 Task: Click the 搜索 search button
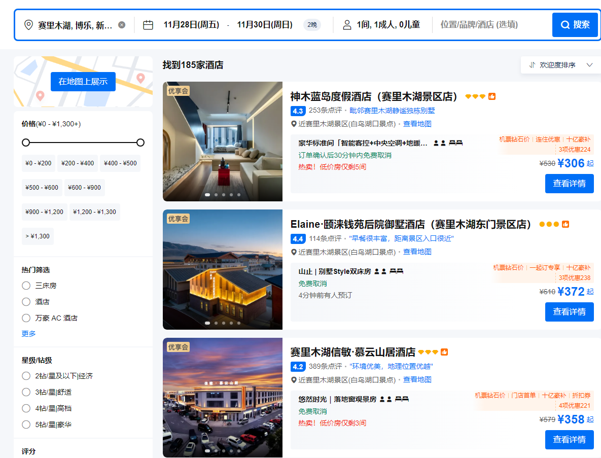pos(575,25)
